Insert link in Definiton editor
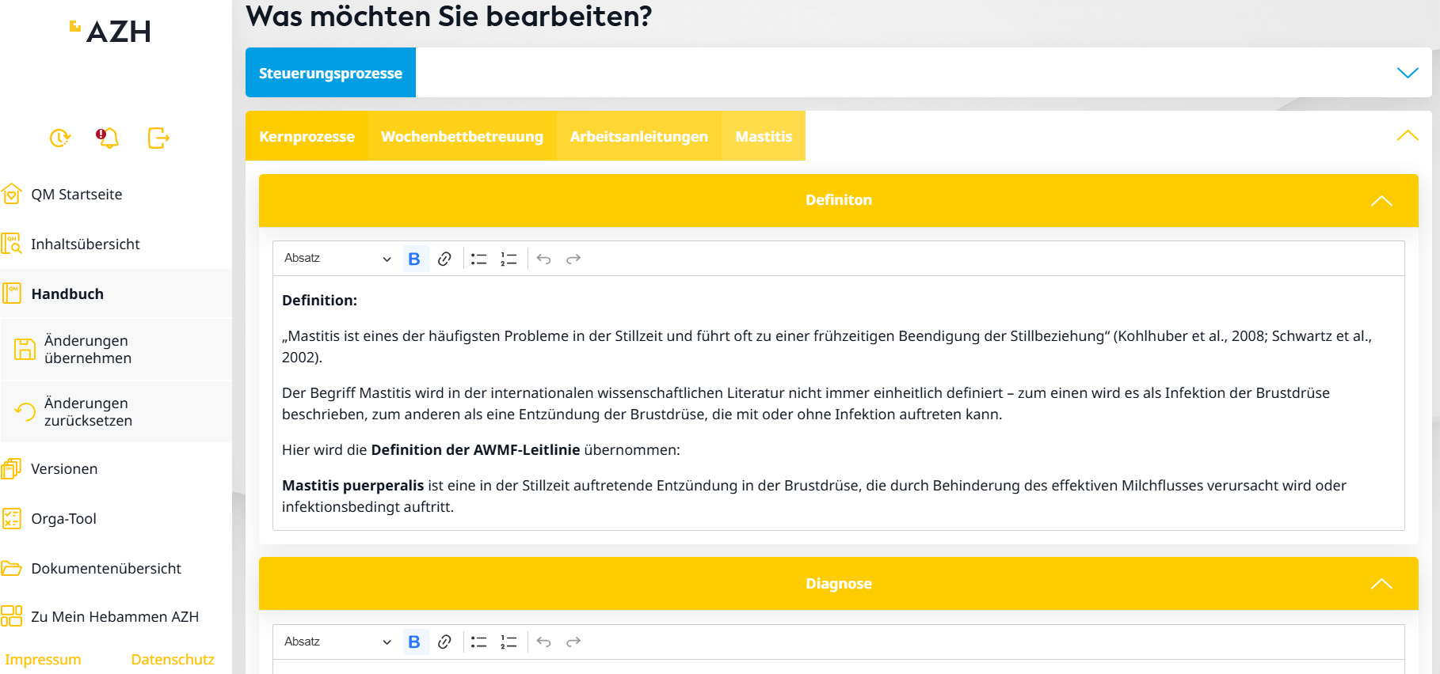 [x=444, y=259]
